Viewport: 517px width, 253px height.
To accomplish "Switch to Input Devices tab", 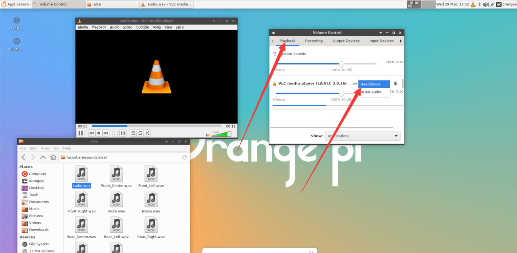I will coord(381,41).
